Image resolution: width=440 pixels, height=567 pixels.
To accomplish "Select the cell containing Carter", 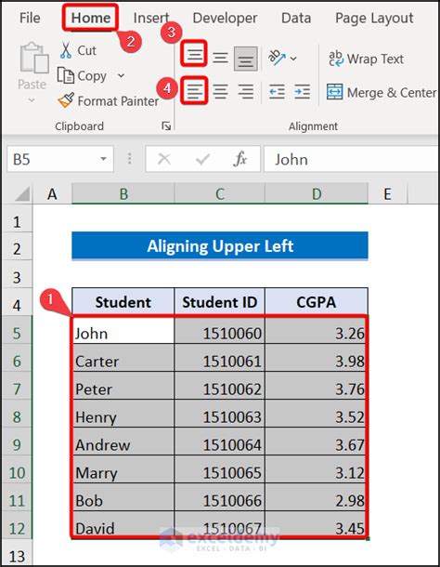I will [x=123, y=358].
